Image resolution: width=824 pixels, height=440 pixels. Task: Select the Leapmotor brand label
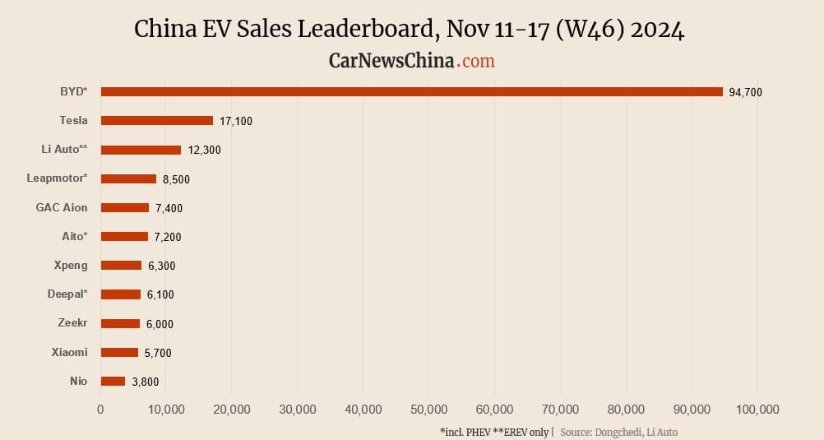click(57, 178)
